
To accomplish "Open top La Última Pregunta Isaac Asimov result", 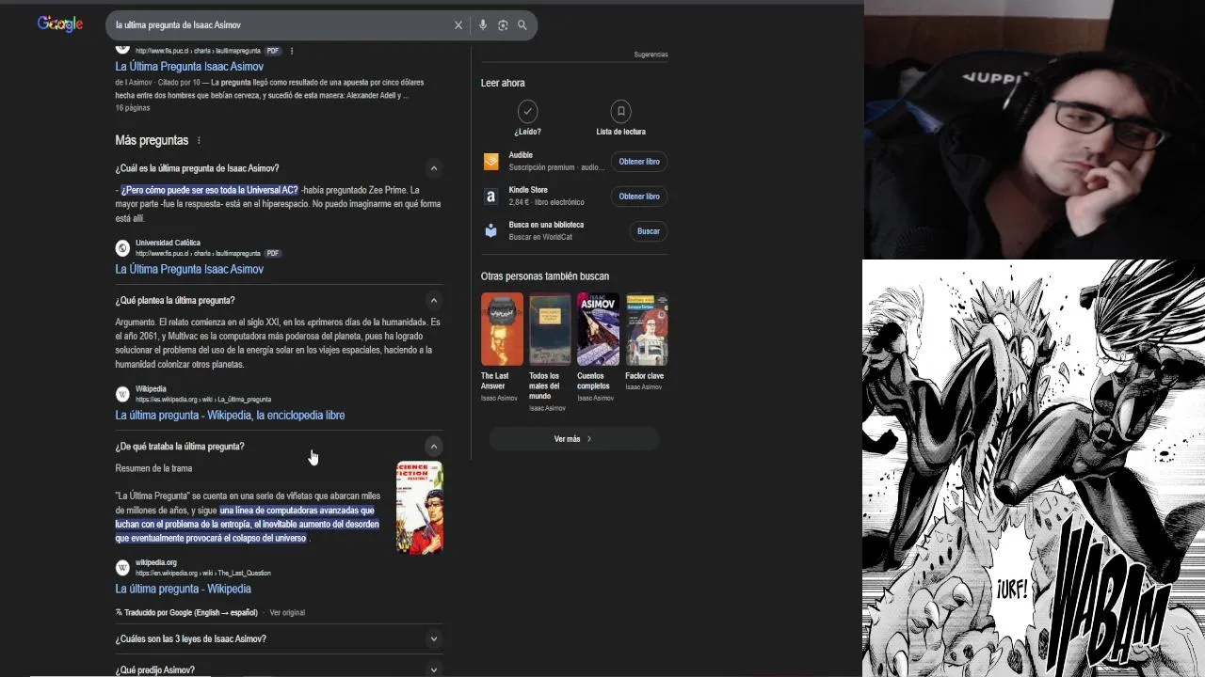I will point(189,67).
